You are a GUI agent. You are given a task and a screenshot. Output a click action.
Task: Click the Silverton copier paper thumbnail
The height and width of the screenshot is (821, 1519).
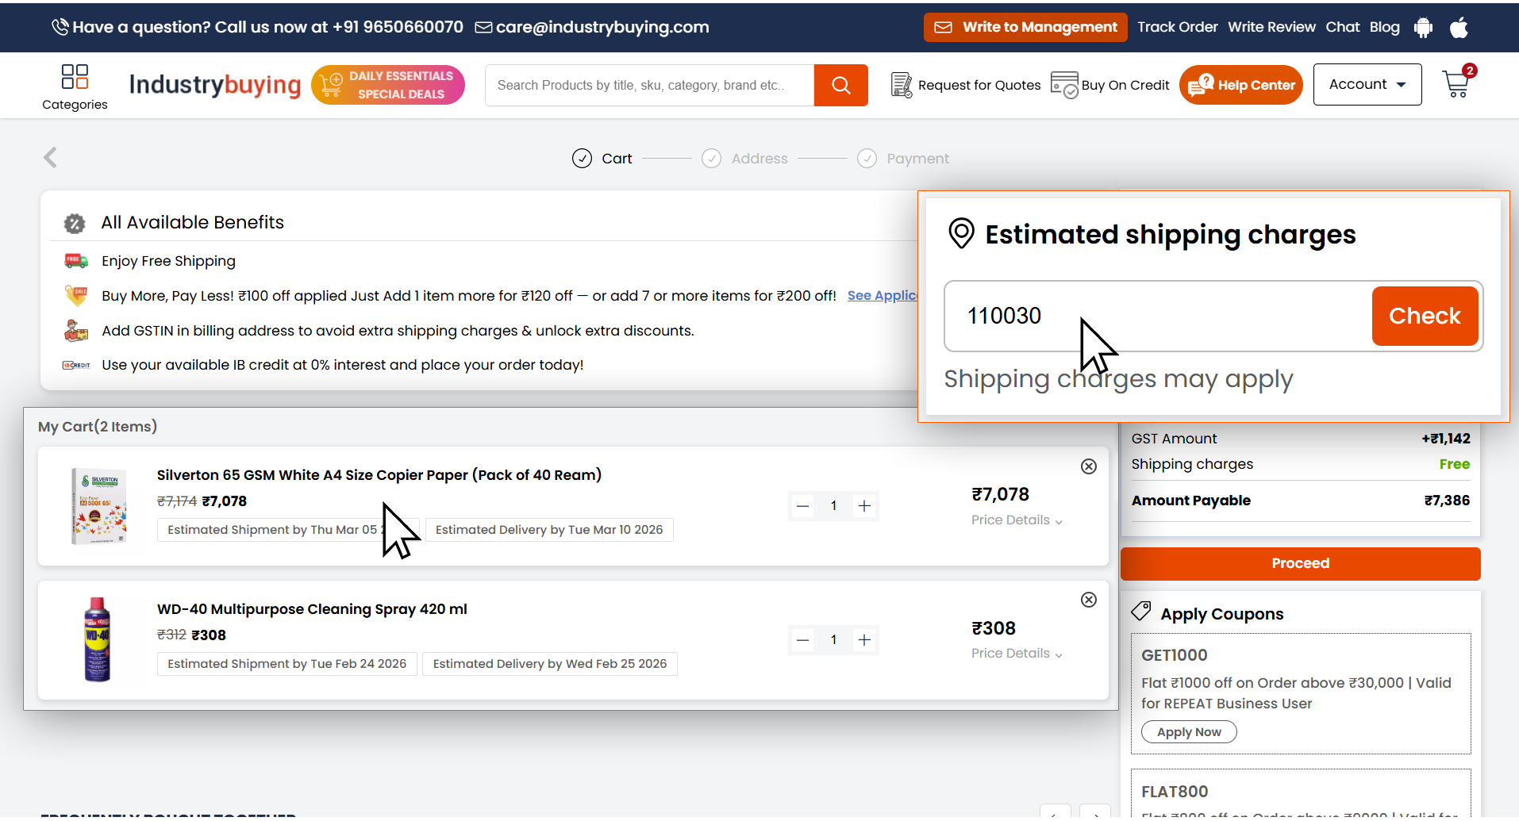99,506
